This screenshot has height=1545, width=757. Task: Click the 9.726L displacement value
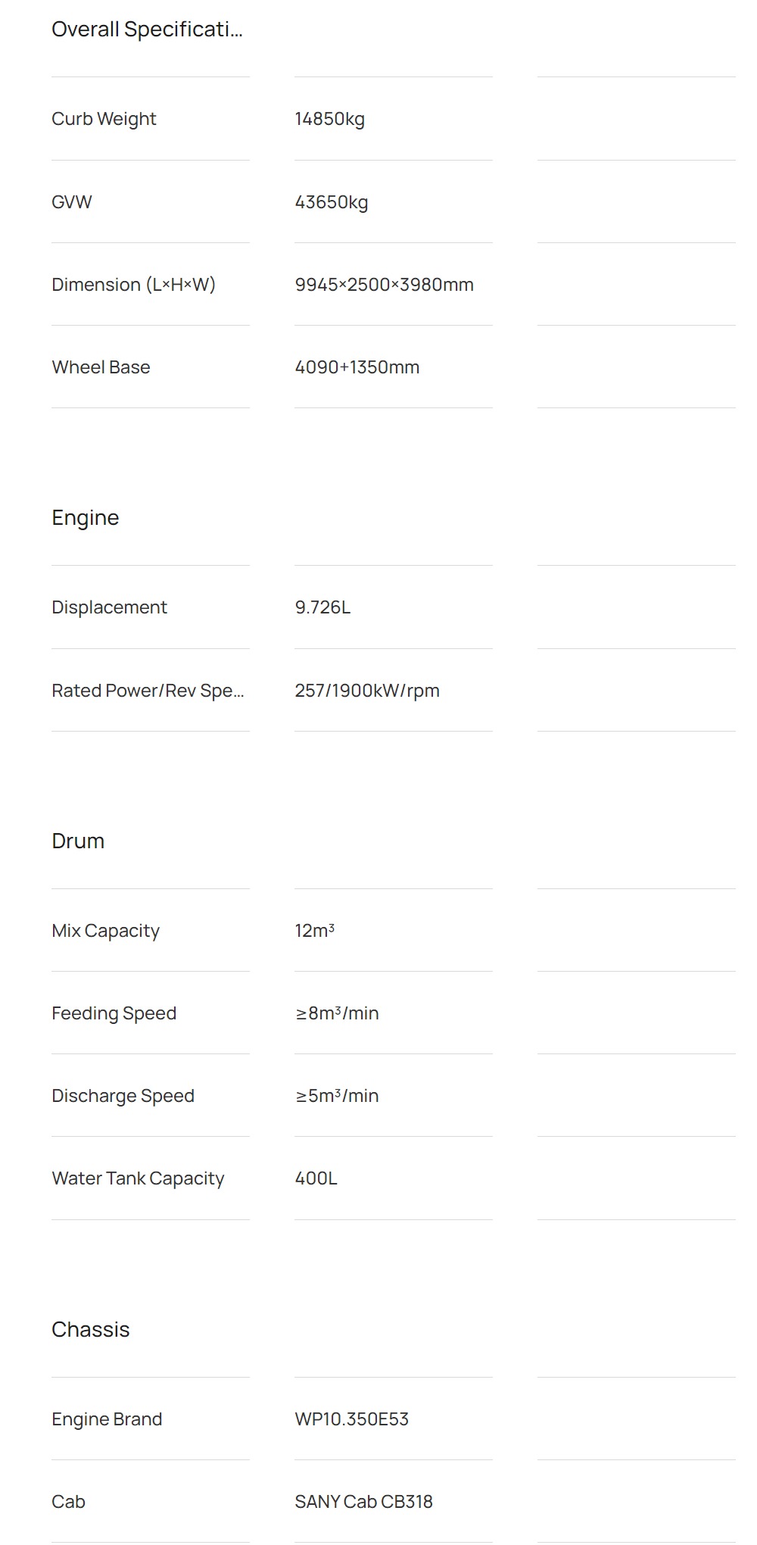click(x=322, y=607)
